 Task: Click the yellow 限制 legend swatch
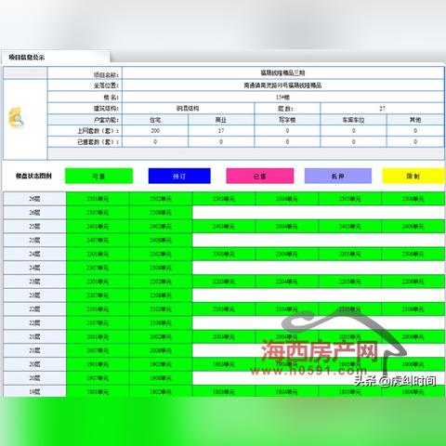(x=413, y=176)
